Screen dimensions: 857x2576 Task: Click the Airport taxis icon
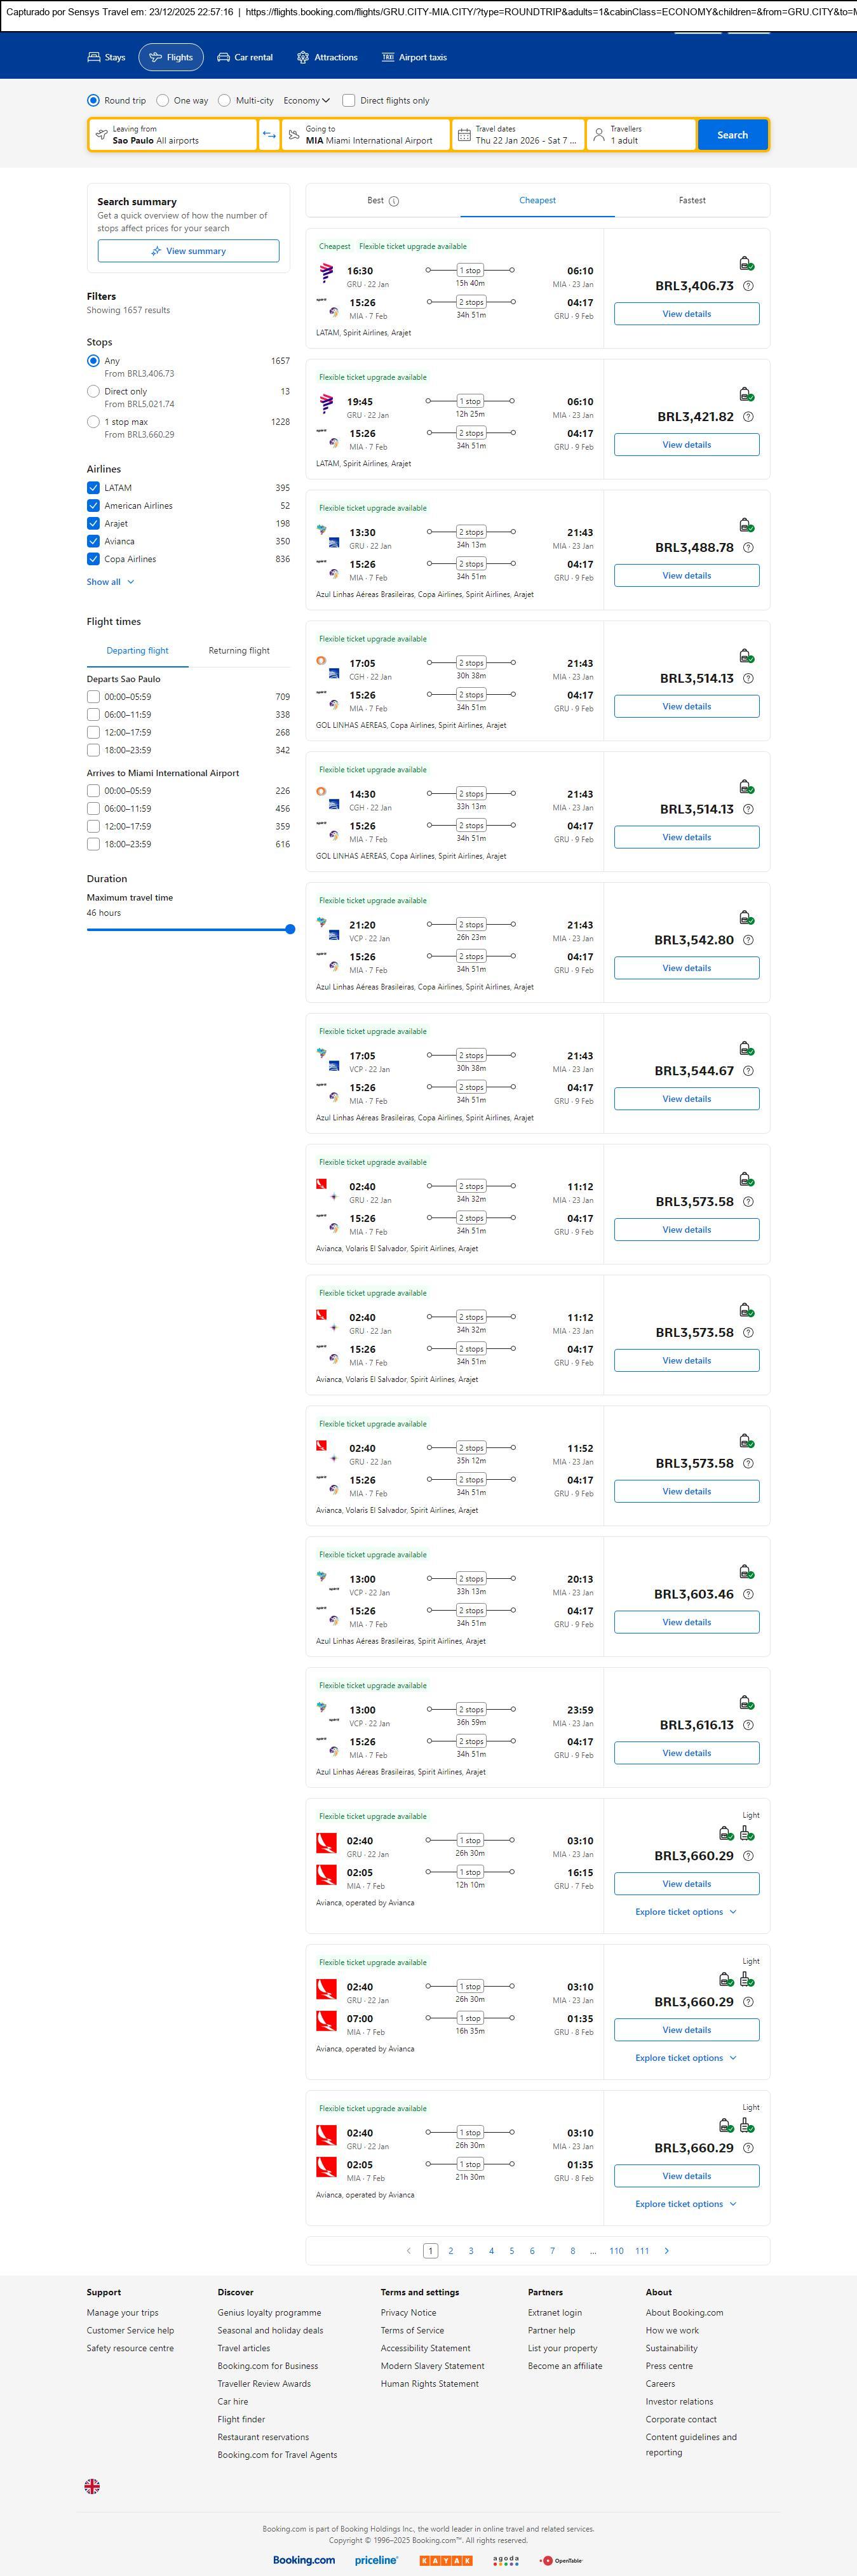pyautogui.click(x=388, y=58)
